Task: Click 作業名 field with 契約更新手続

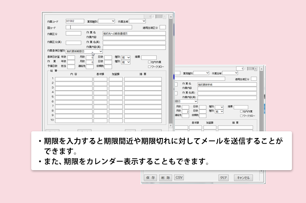Action: (x=227, y=84)
